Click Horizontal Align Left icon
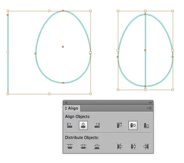This screenshot has width=184, height=163. pos(69,125)
